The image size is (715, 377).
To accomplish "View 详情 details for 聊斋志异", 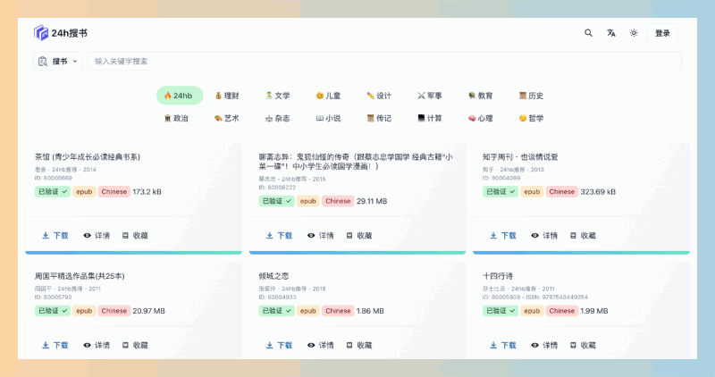I will point(321,236).
